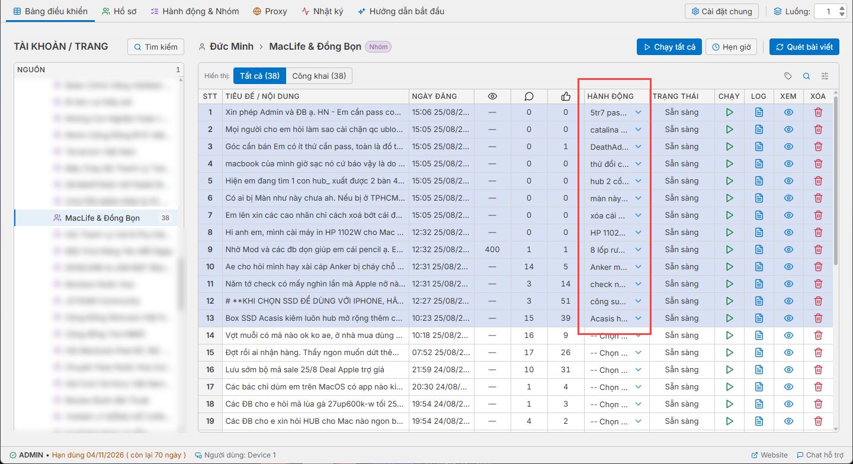Open the Website link in status bar

pyautogui.click(x=769, y=455)
